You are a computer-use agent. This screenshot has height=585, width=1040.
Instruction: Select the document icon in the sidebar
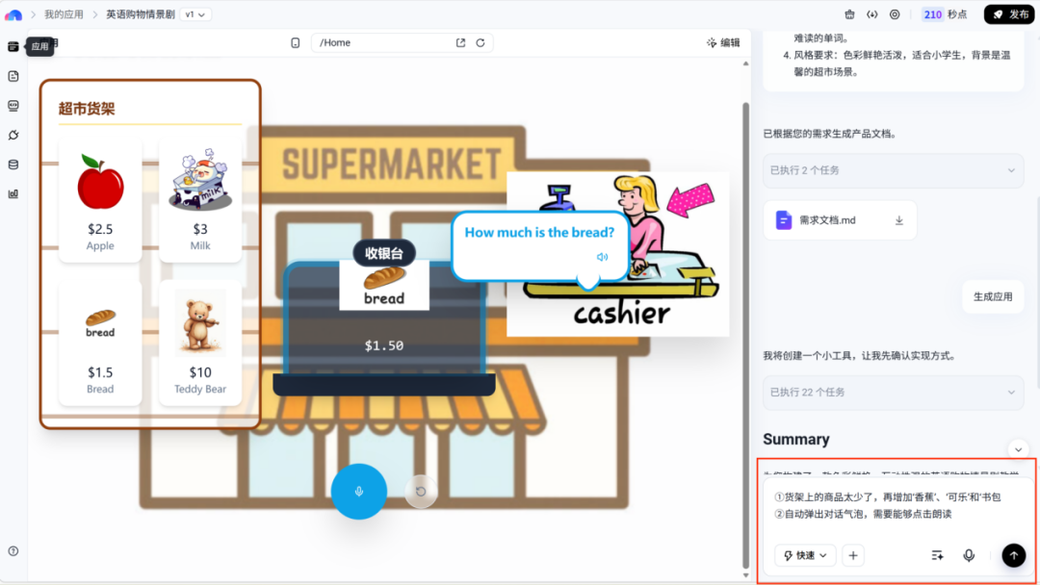(13, 75)
